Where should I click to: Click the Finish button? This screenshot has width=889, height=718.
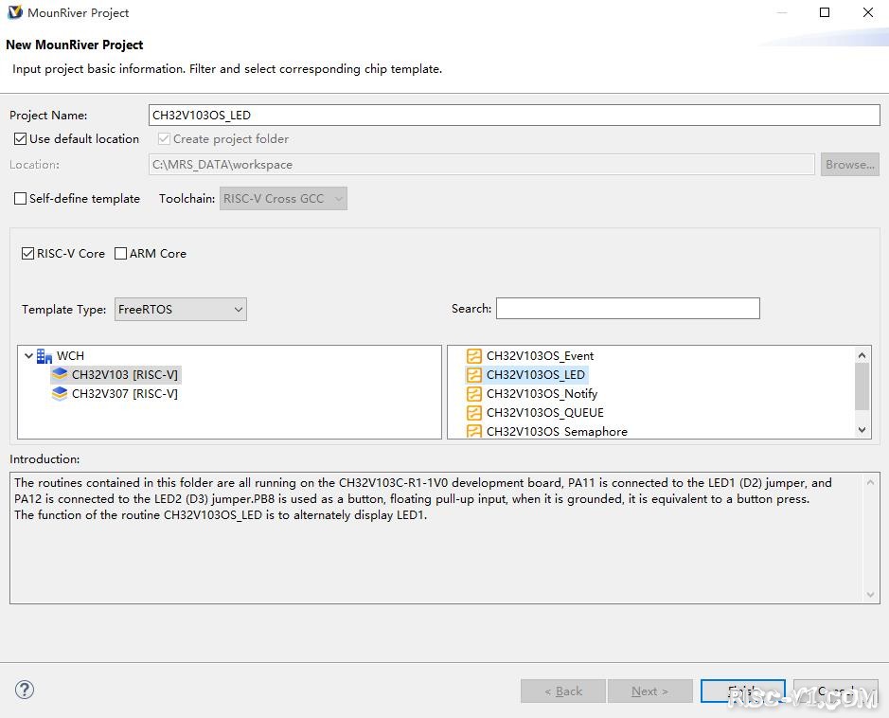click(x=742, y=691)
